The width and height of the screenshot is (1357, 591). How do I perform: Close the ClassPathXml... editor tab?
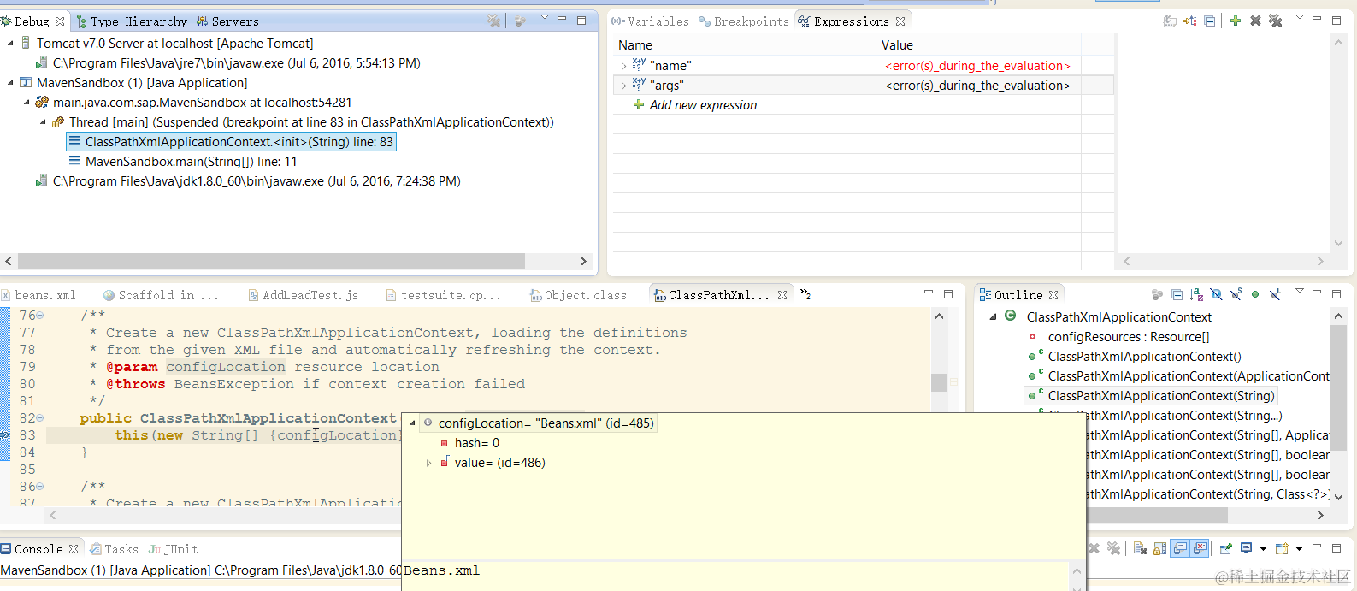(782, 295)
